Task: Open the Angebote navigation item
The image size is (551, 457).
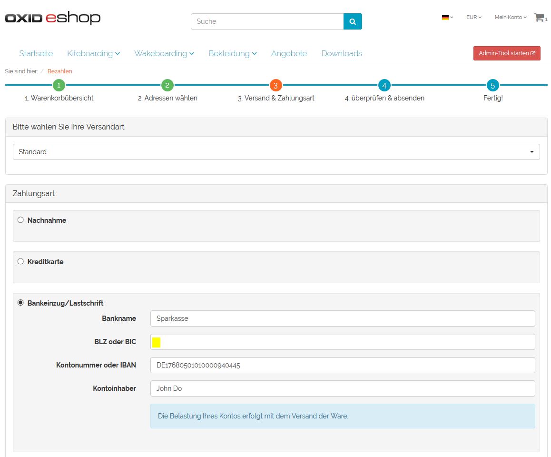Action: [x=289, y=53]
